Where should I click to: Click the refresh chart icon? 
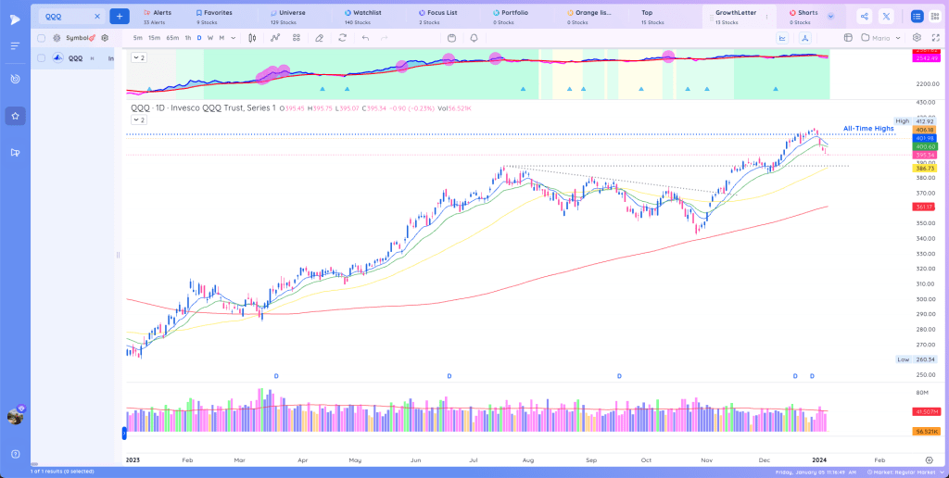point(343,37)
